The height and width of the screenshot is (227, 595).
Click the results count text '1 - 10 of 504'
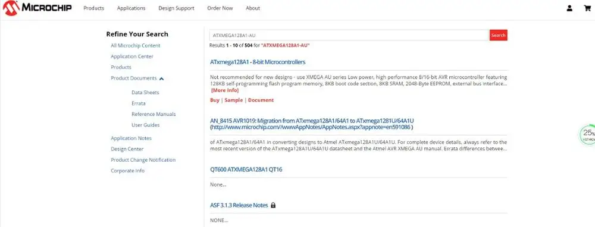point(239,46)
